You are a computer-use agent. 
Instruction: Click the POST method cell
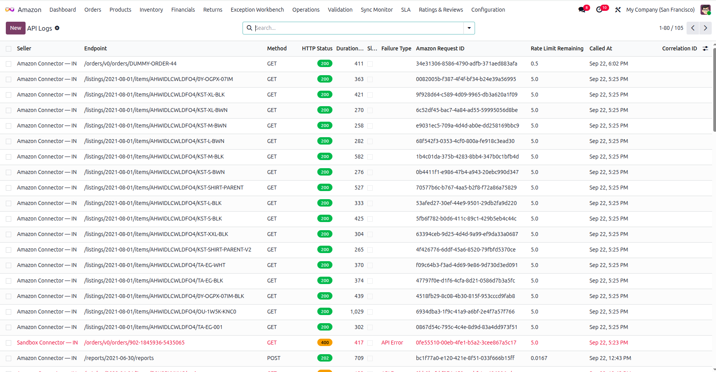pyautogui.click(x=274, y=358)
